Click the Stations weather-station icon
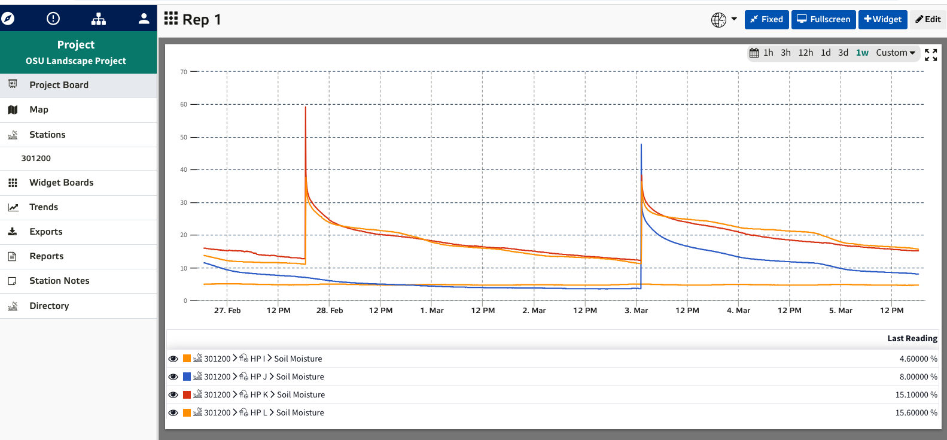The height and width of the screenshot is (440, 947). [13, 135]
